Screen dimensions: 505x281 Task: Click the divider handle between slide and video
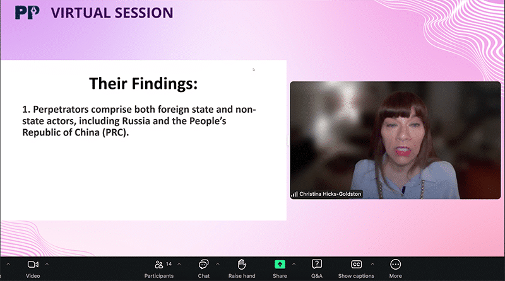coord(288,140)
